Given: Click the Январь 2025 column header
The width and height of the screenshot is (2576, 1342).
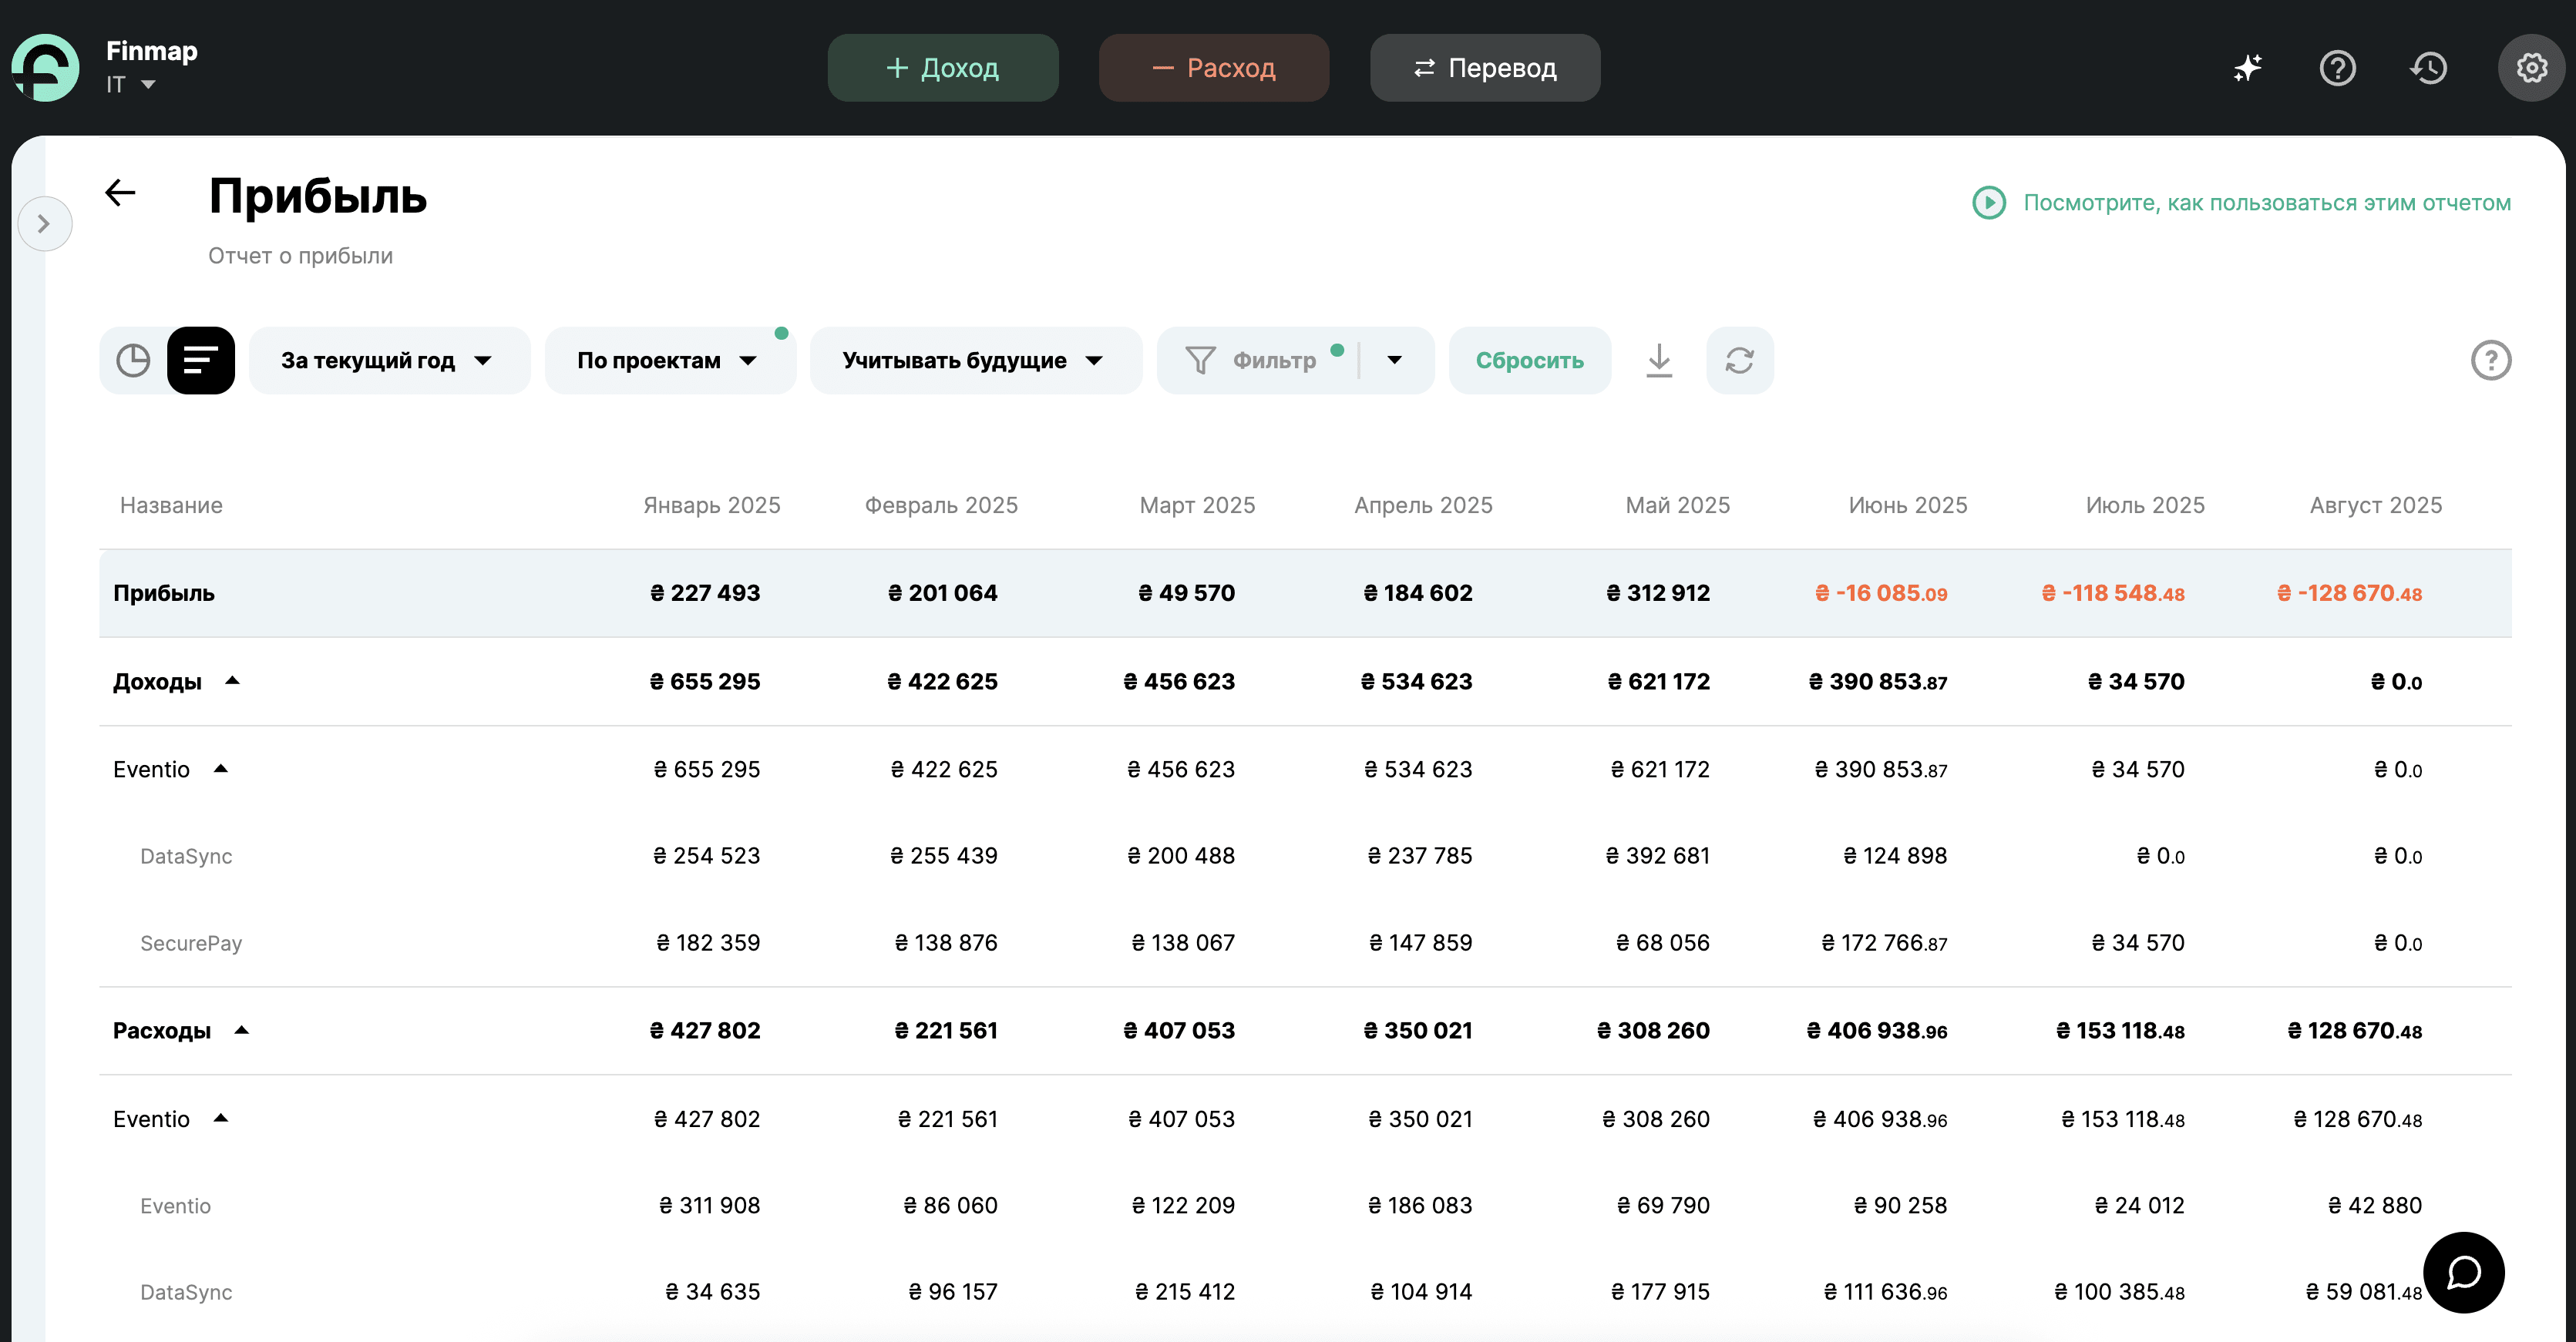Looking at the screenshot, I should [711, 505].
